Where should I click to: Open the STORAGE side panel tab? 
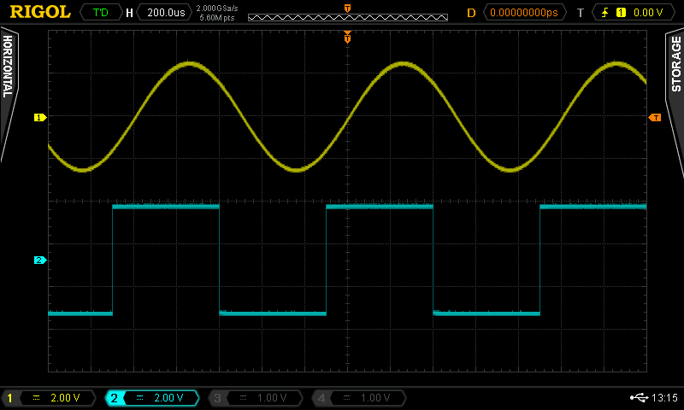pyautogui.click(x=675, y=104)
